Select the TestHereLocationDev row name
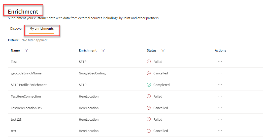This screenshot has width=263, height=137. [x=26, y=108]
